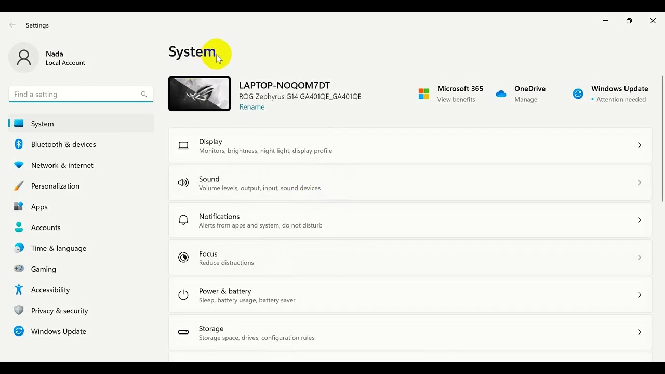Image resolution: width=665 pixels, height=374 pixels.
Task: Maximize or restore the Settings window
Action: [x=629, y=21]
